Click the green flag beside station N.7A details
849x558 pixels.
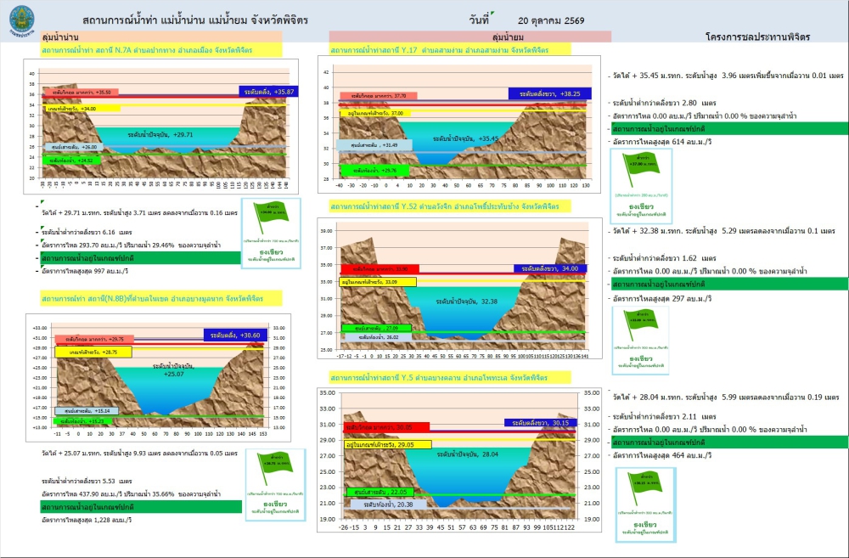(x=271, y=233)
